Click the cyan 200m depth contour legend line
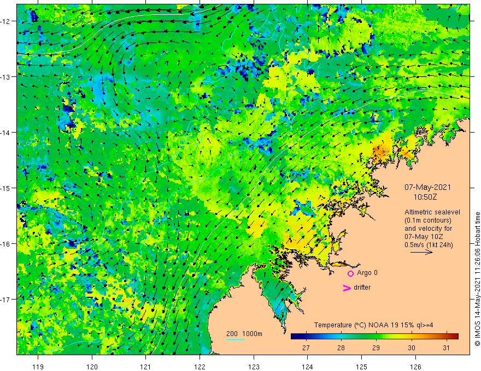 pyautogui.click(x=235, y=339)
